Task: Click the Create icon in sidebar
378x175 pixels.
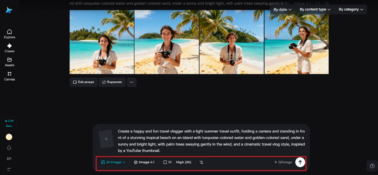Action: (x=9, y=48)
